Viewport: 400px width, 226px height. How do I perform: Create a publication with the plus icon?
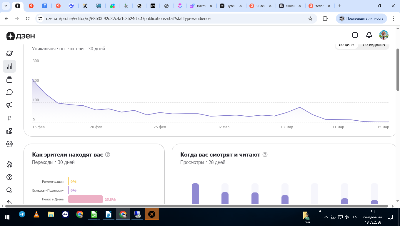(355, 35)
